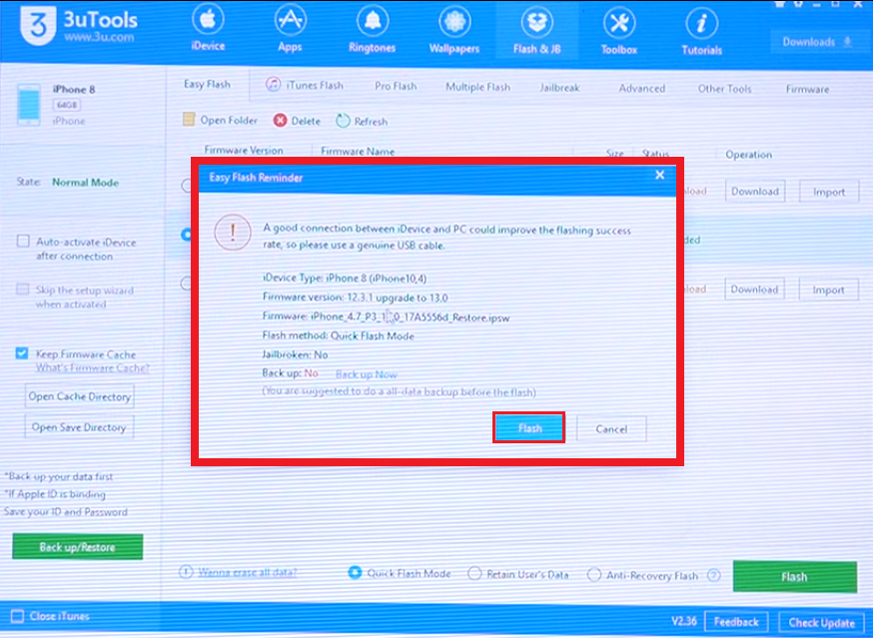The height and width of the screenshot is (638, 873).
Task: Open the Wanna erase all data link
Action: [x=247, y=572]
